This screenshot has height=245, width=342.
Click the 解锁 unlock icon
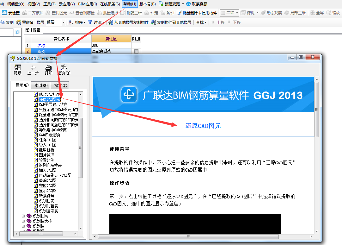(163, 13)
